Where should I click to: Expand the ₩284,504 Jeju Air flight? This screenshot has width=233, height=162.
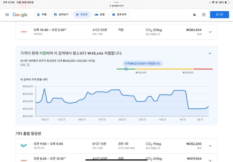(x=210, y=32)
